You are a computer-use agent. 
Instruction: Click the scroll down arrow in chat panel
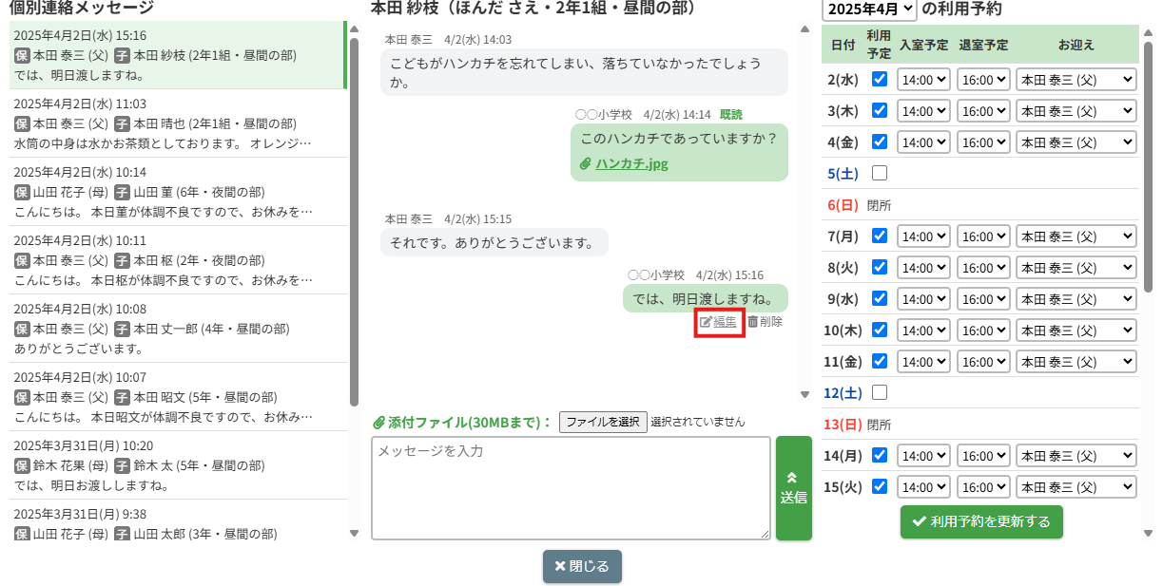[x=805, y=394]
